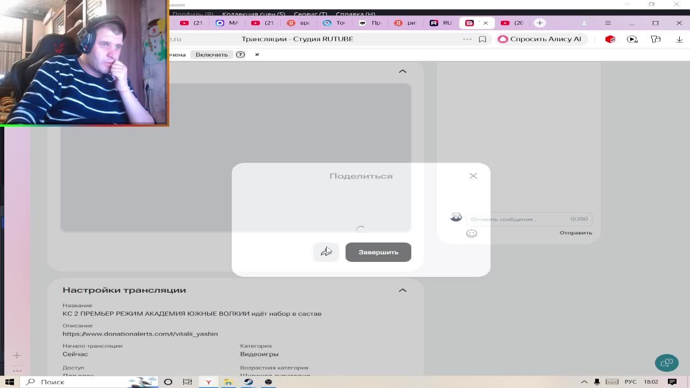Open the support chat floating button
The image size is (690, 388).
tap(667, 362)
